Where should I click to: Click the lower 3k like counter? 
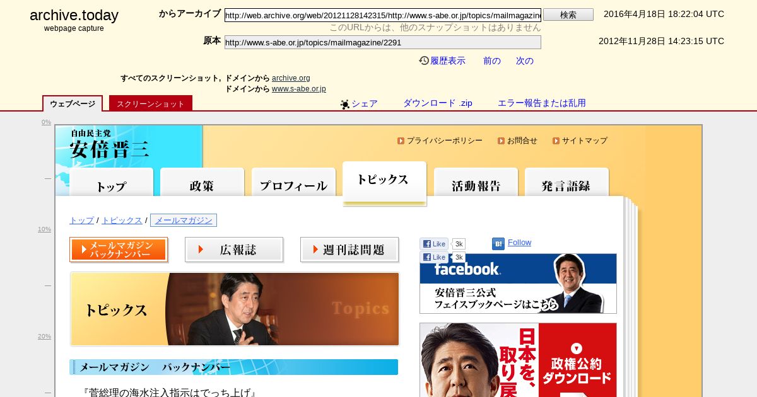pyautogui.click(x=459, y=257)
